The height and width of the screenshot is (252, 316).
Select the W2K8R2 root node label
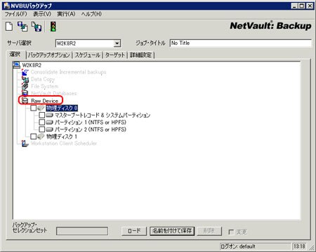point(32,65)
